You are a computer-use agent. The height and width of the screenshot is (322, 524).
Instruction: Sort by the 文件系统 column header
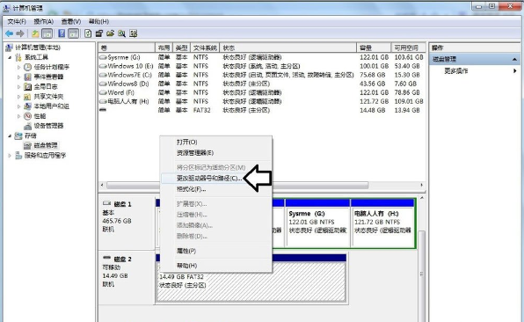point(205,48)
